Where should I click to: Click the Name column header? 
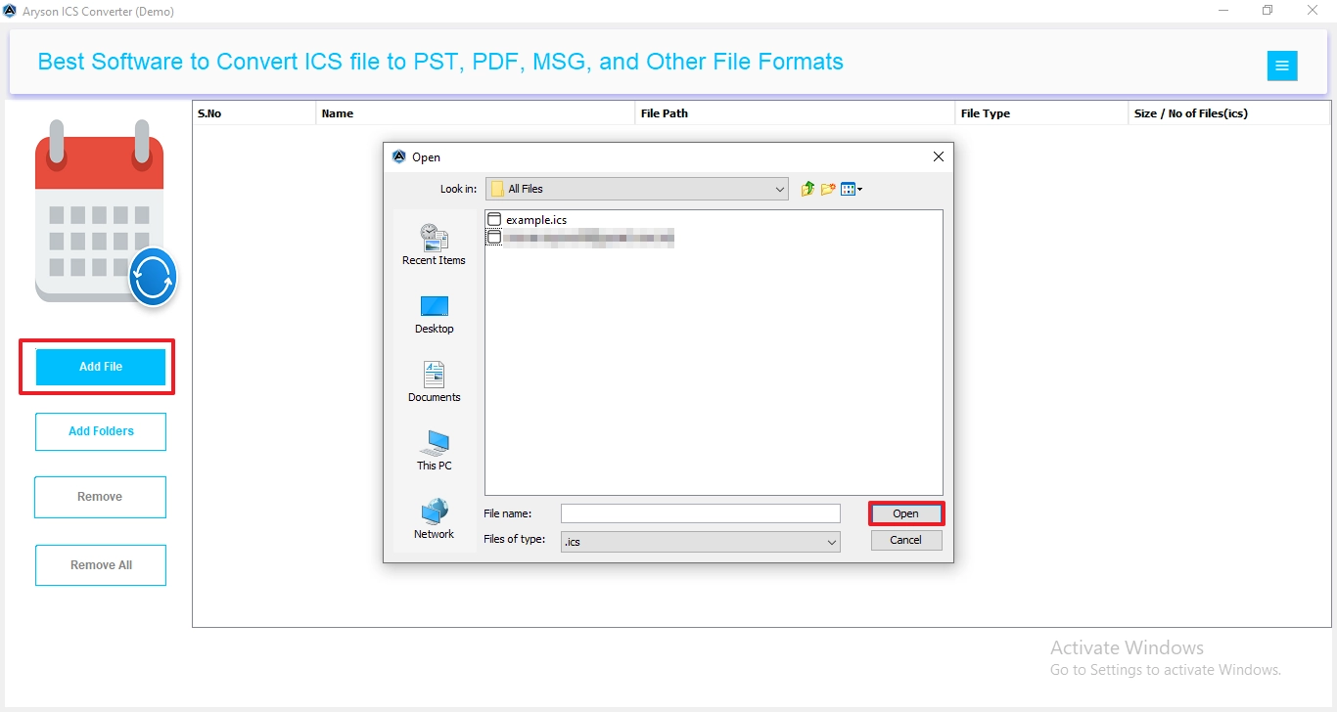click(476, 113)
